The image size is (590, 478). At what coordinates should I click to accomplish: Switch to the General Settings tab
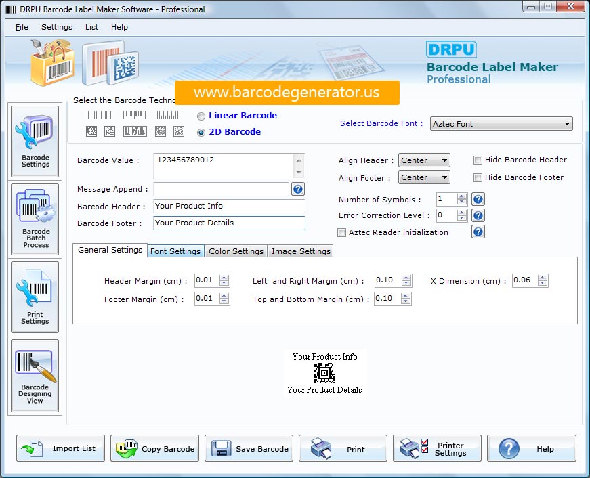pyautogui.click(x=110, y=250)
